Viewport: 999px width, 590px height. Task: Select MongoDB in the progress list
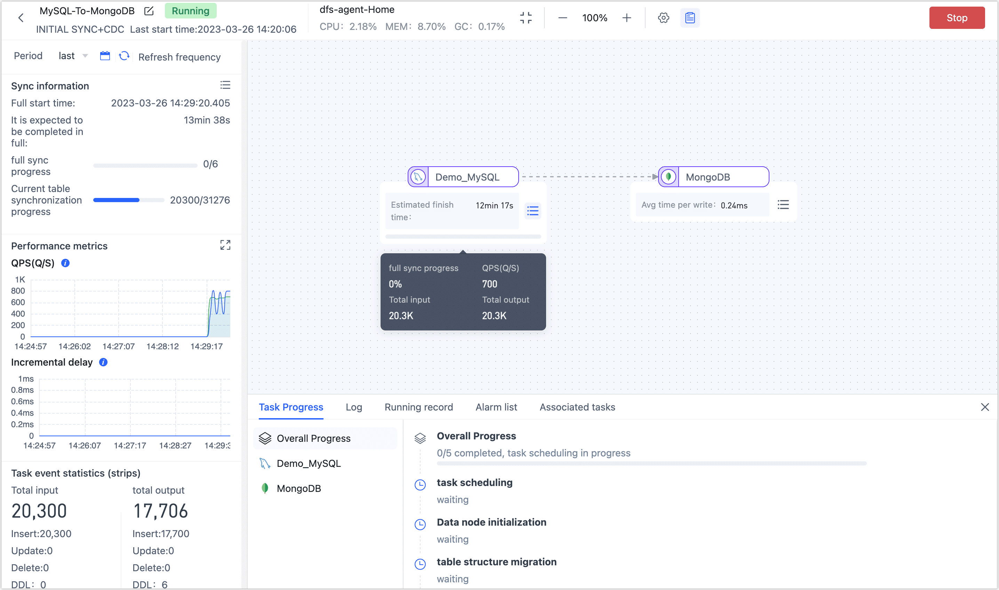pyautogui.click(x=298, y=488)
